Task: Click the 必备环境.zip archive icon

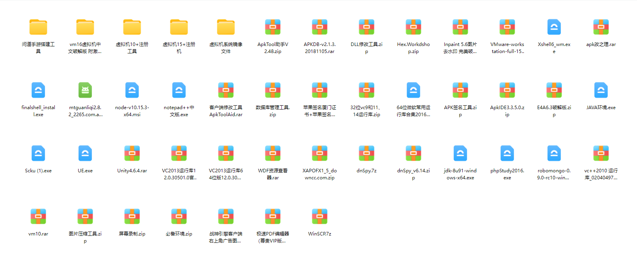Action: tap(179, 217)
